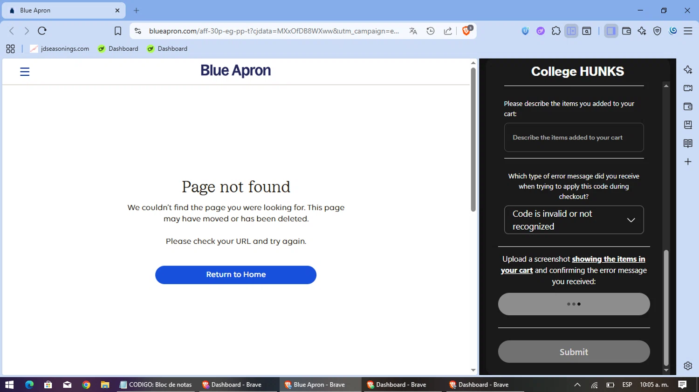699x392 pixels.
Task: Open the first Dashboard bookmark
Action: (118, 48)
